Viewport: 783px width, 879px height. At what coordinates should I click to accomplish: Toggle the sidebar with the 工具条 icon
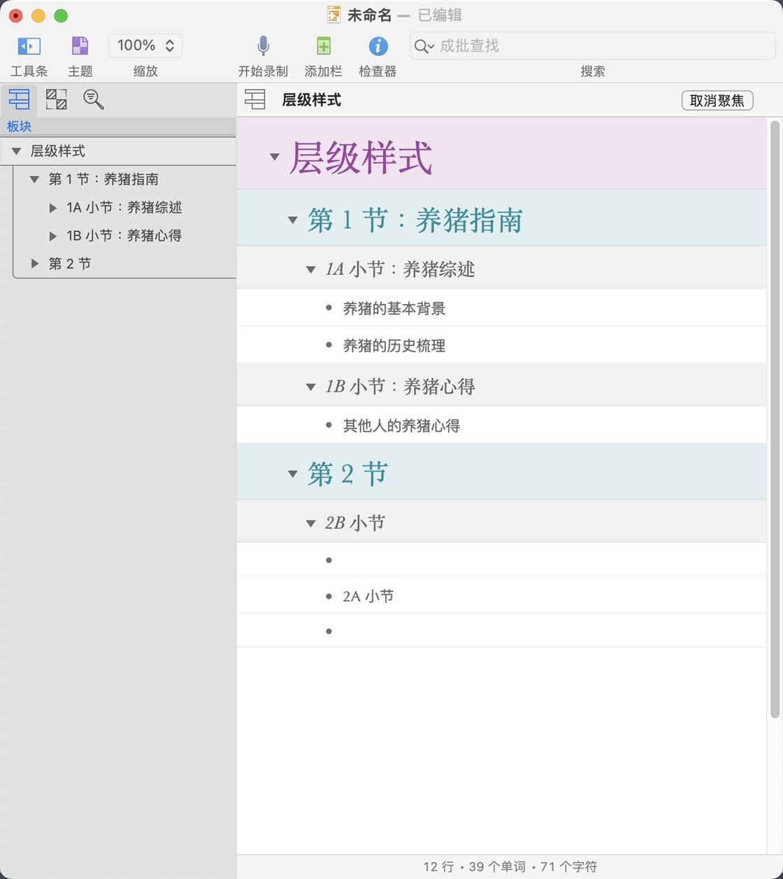click(29, 46)
